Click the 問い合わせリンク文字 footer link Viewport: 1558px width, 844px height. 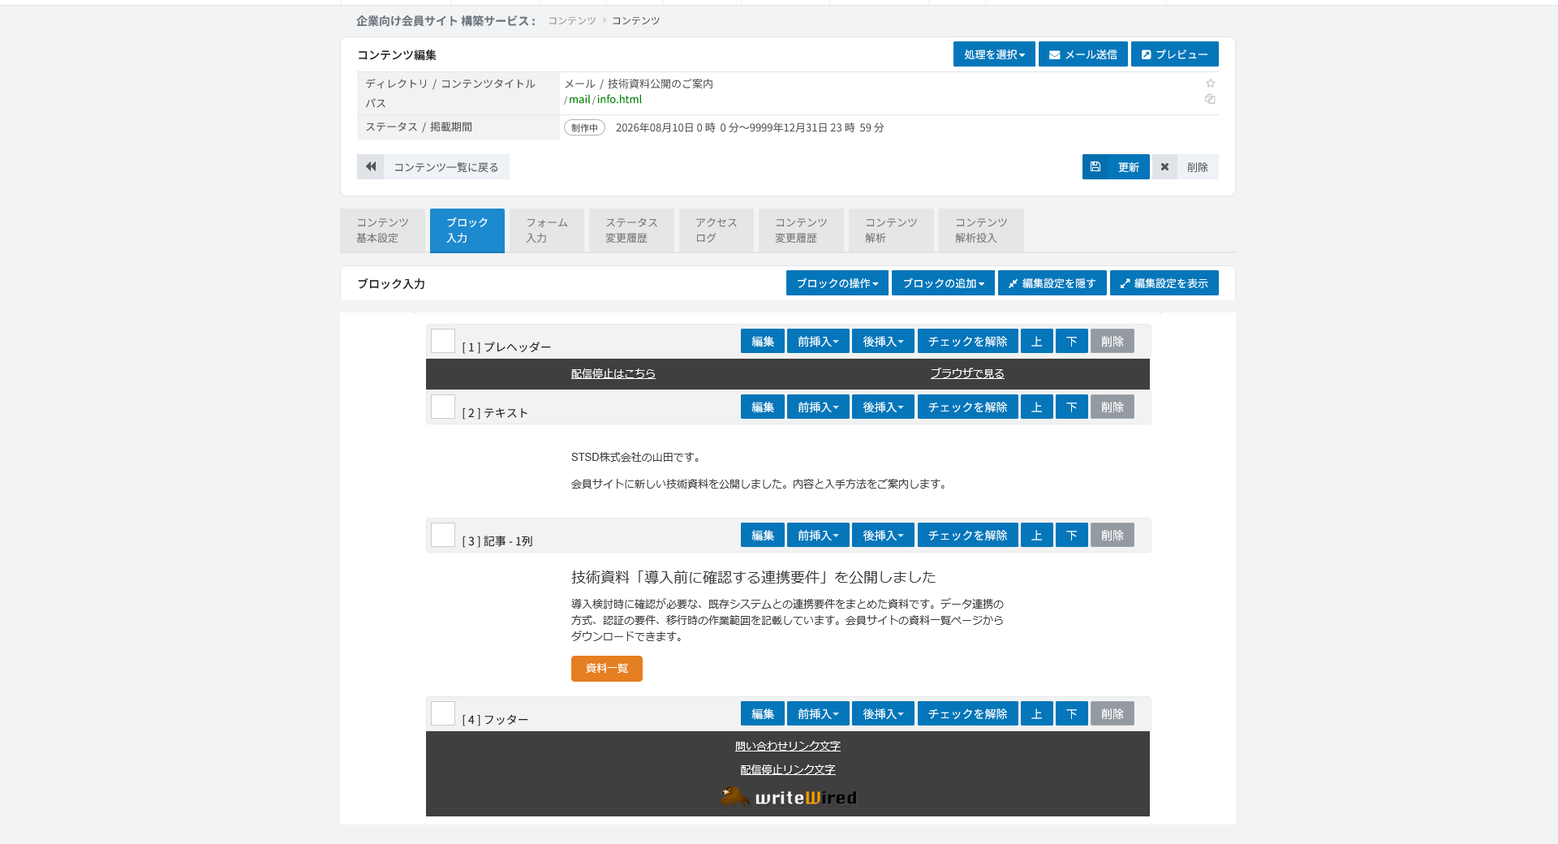[788, 746]
